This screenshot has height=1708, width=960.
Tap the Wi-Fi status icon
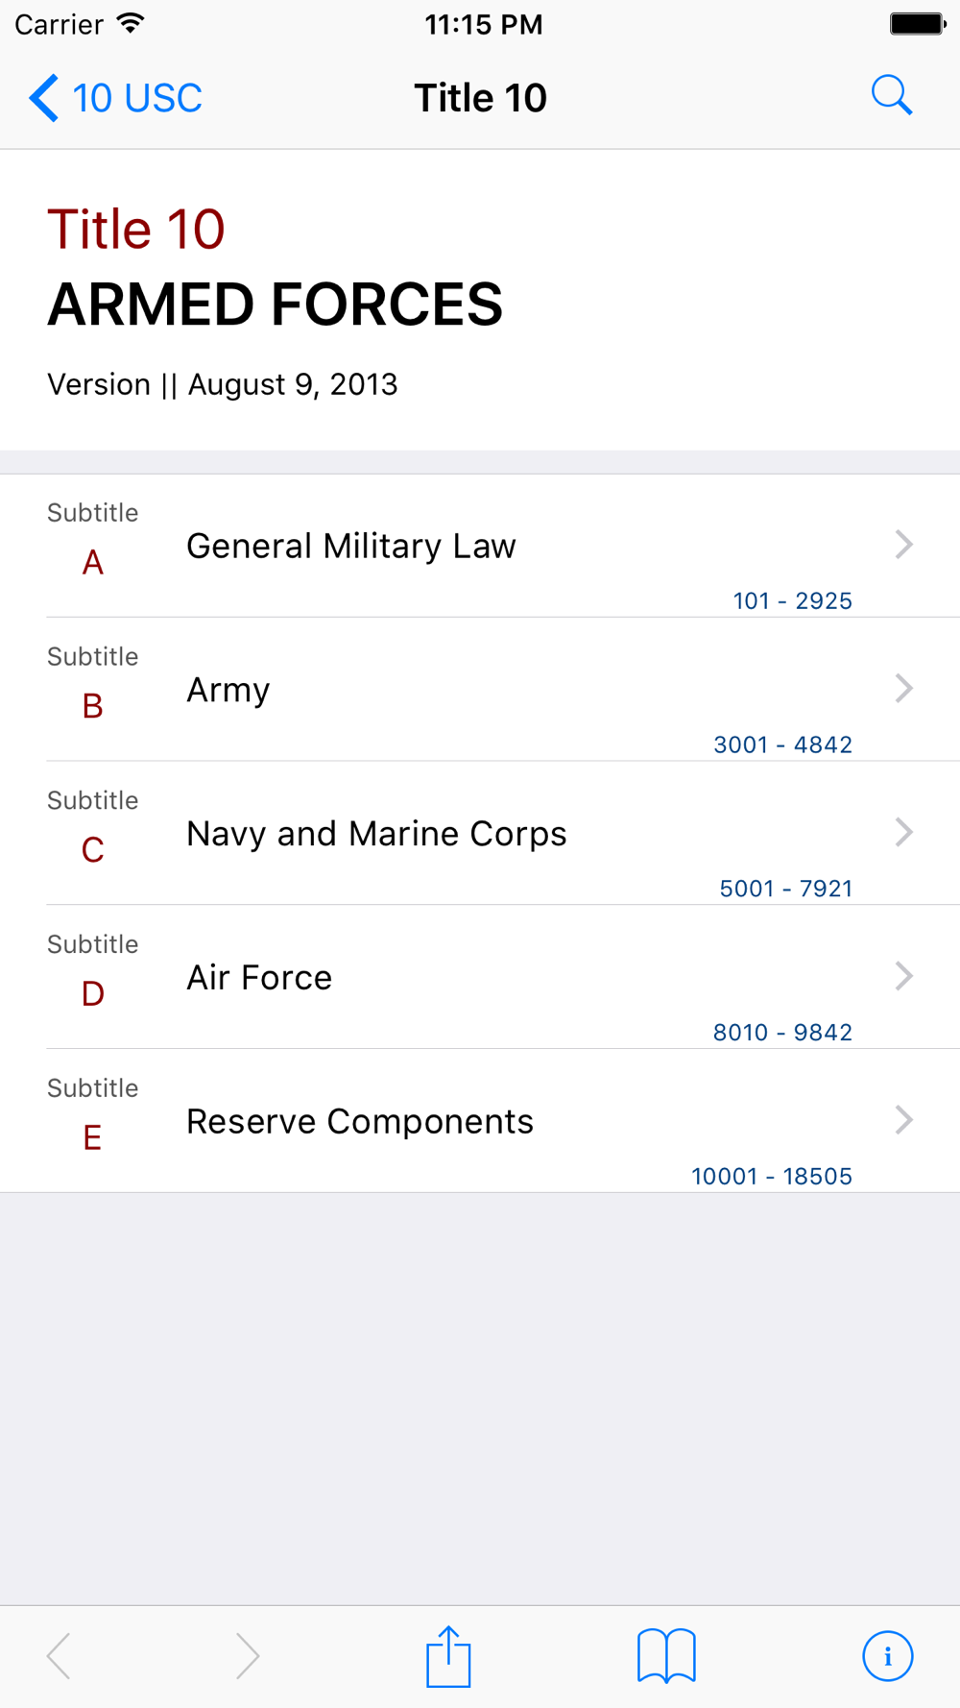coord(131,24)
